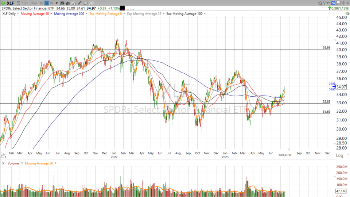Close the volume pane with X

point(3,163)
